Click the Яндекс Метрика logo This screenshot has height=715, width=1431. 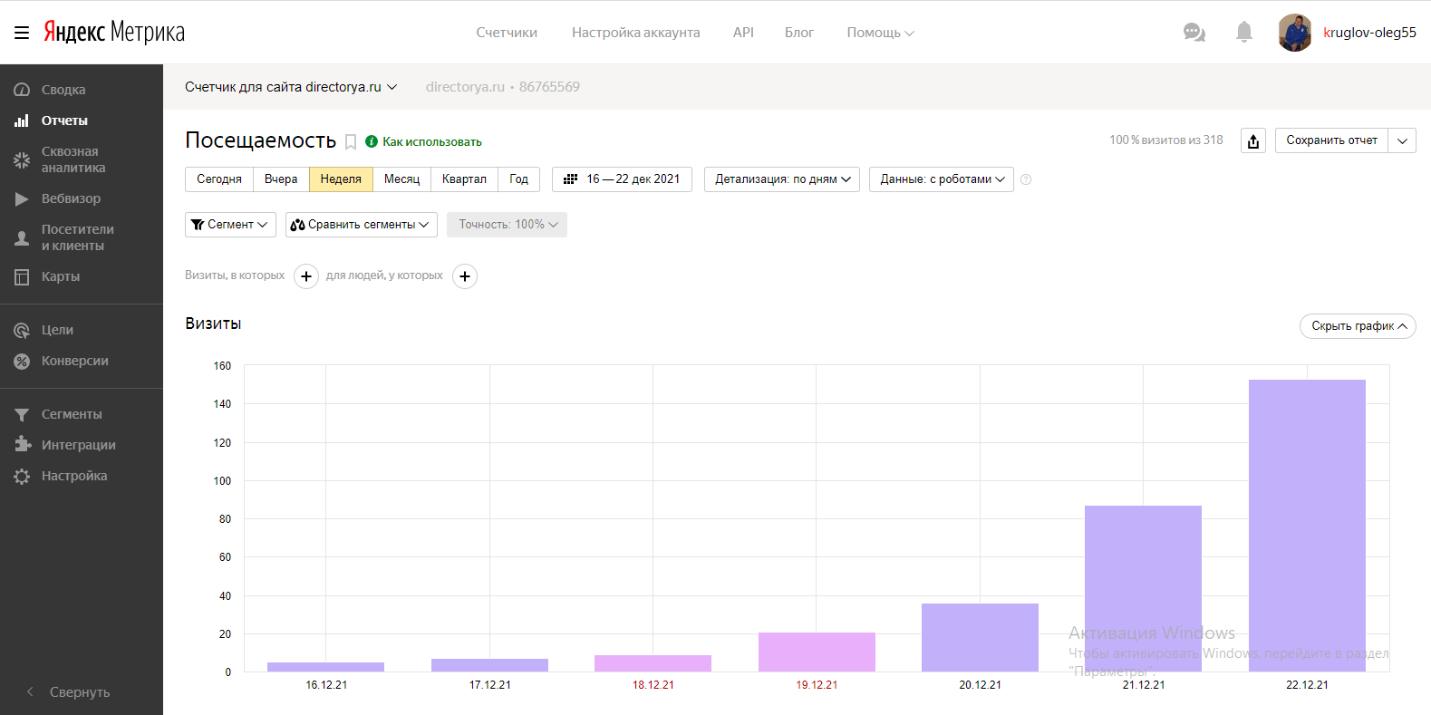point(114,32)
